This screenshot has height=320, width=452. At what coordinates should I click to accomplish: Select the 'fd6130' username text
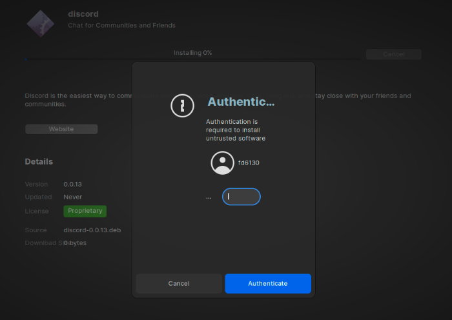(249, 163)
